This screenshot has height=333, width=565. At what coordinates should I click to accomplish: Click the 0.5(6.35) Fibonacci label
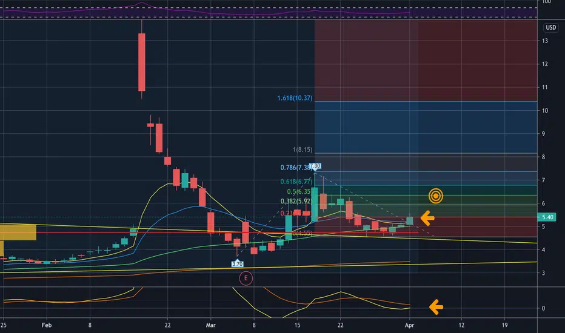(x=299, y=191)
